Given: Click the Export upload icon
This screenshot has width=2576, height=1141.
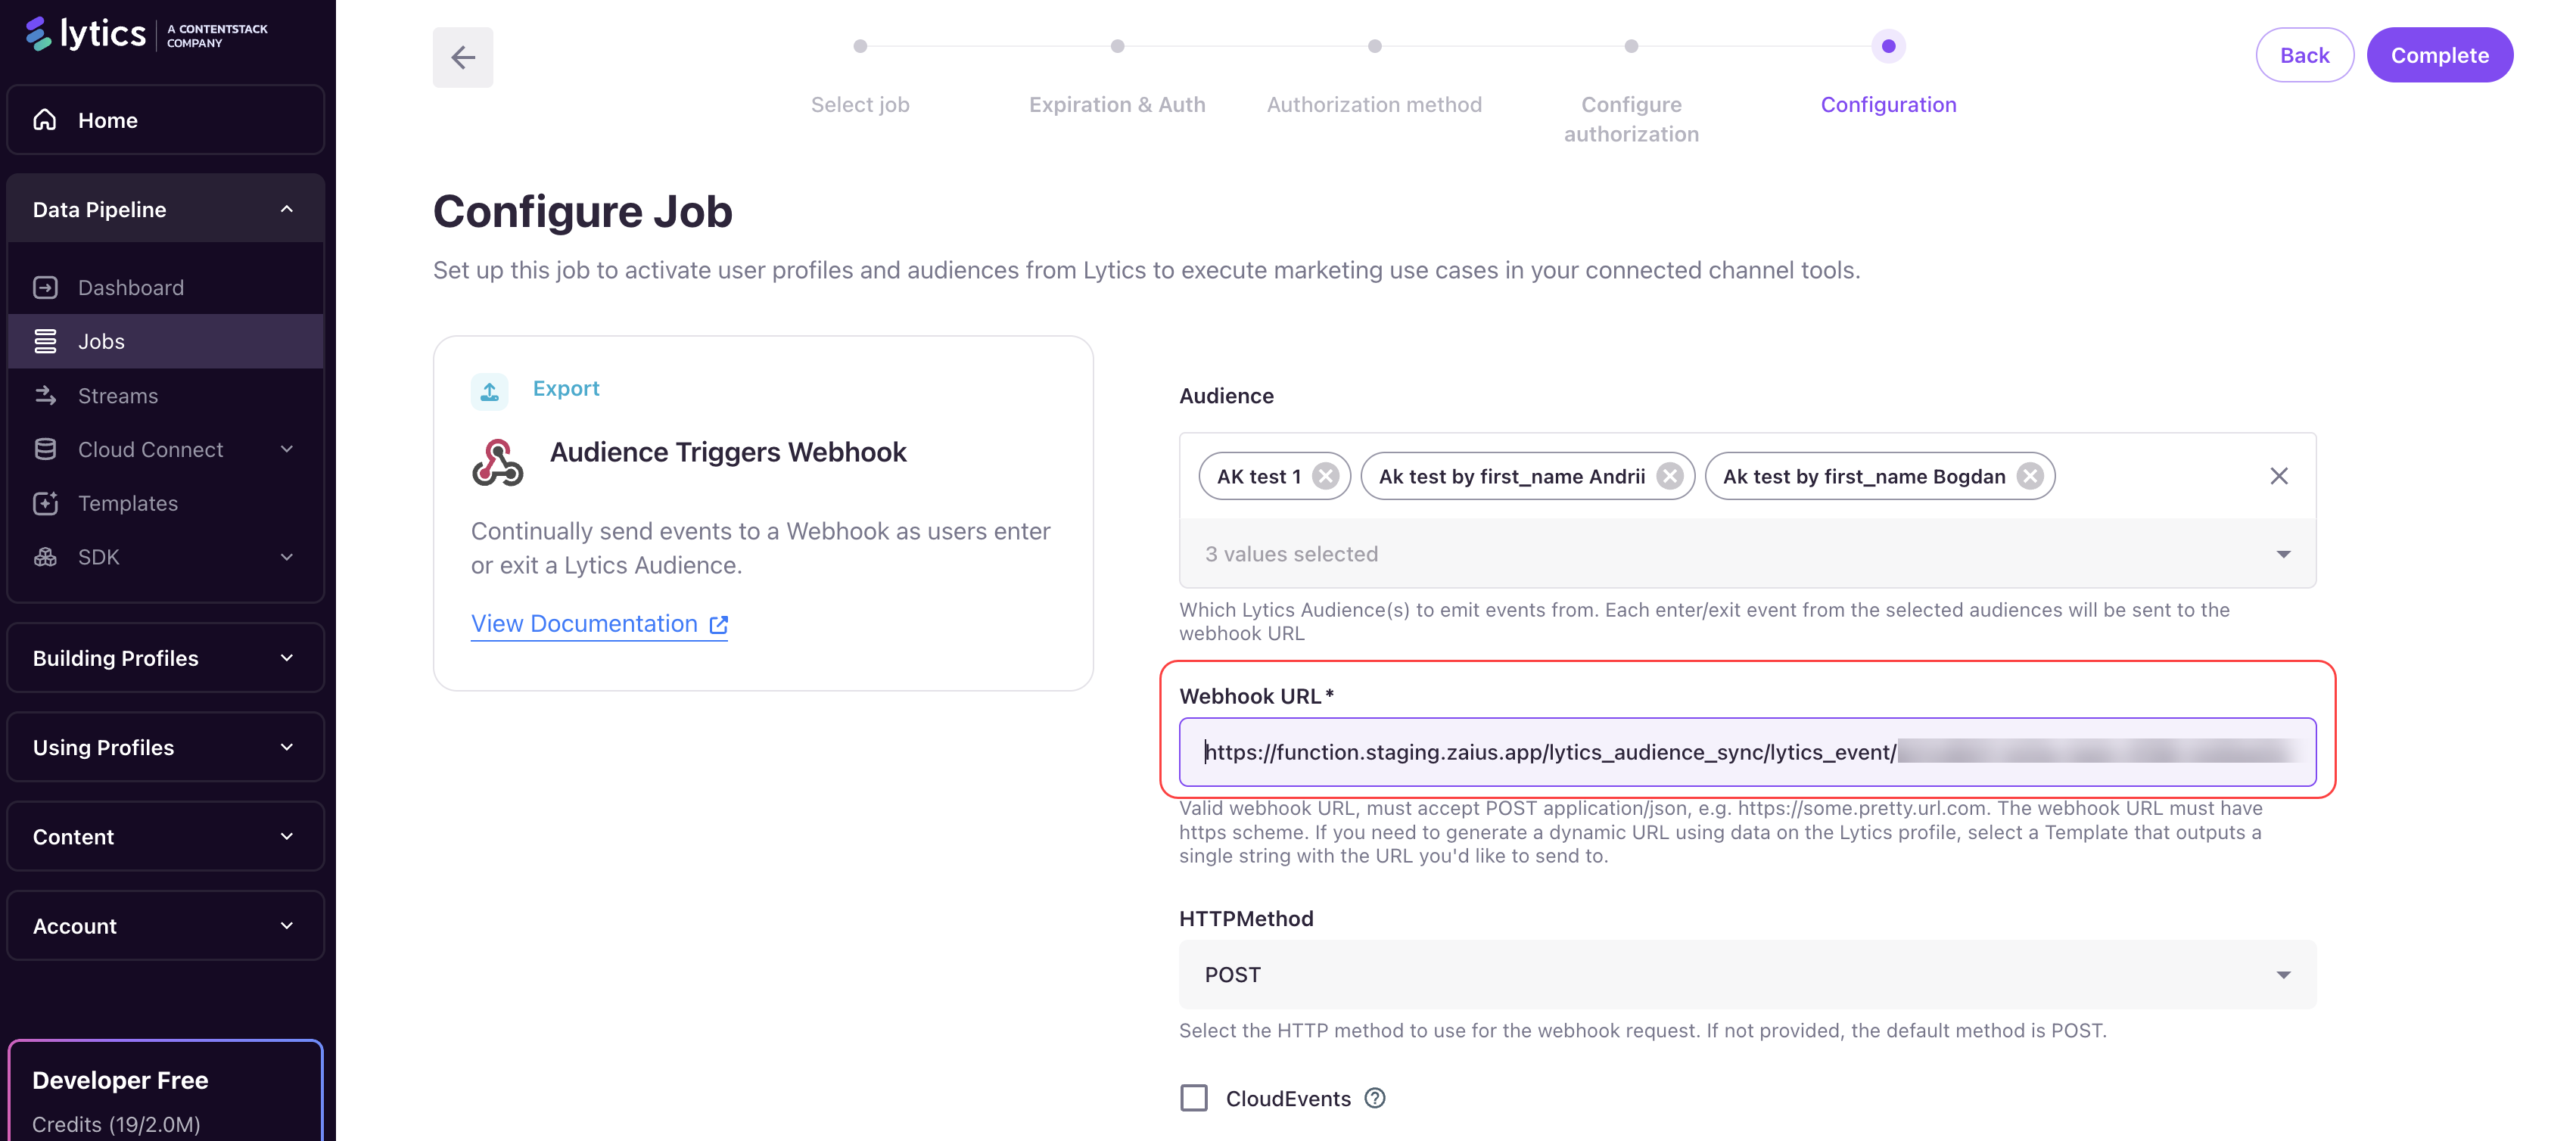Looking at the screenshot, I should click(x=489, y=390).
